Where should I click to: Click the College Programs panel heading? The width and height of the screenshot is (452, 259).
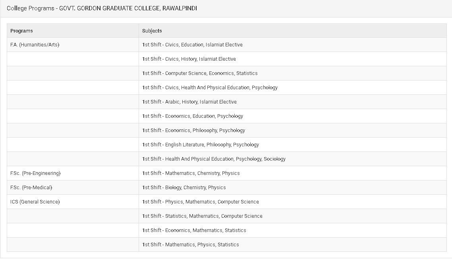tap(102, 8)
